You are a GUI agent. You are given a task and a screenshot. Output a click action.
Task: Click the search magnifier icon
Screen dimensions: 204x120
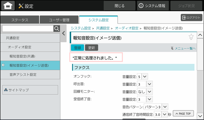click(x=57, y=29)
